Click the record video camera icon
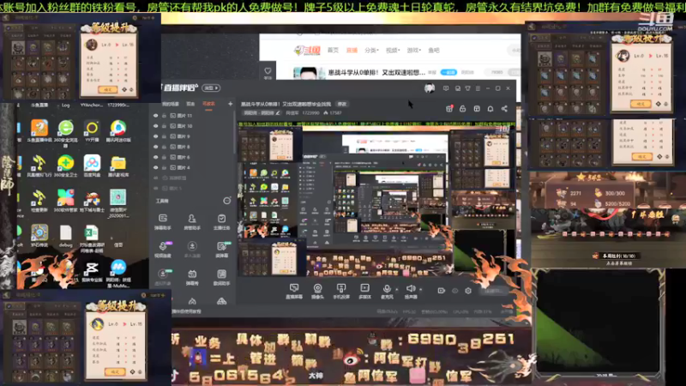This screenshot has height=386, width=686. [441, 291]
